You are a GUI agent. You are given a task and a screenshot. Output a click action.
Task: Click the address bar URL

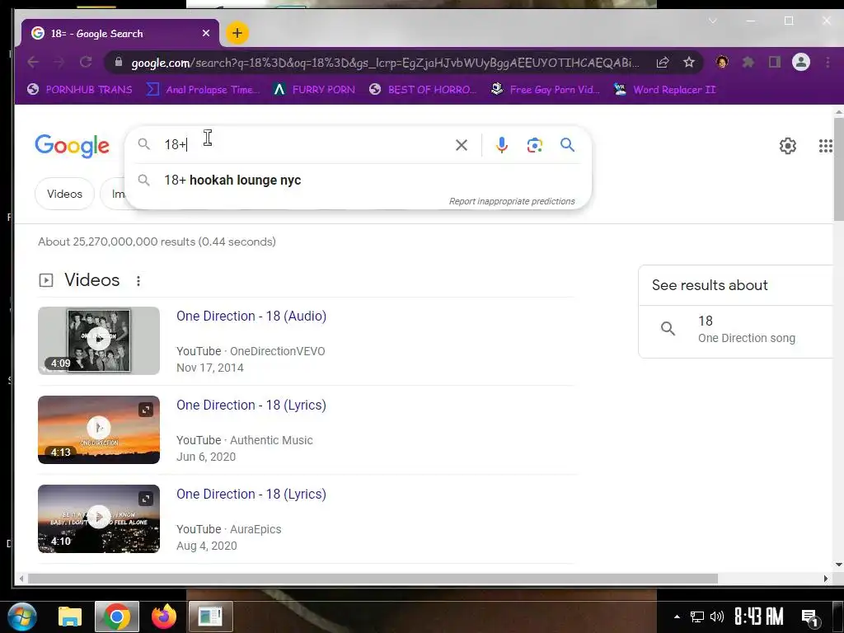click(385, 63)
